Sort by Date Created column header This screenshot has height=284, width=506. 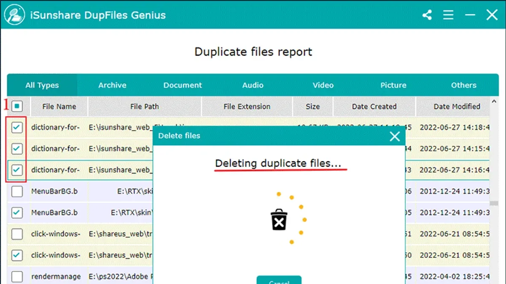point(374,106)
